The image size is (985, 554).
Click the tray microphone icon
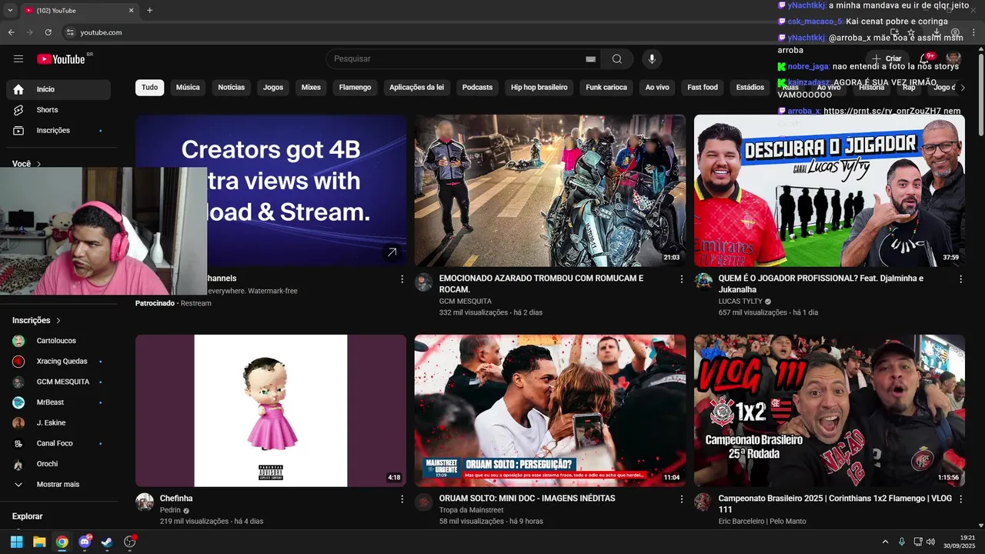coord(902,542)
